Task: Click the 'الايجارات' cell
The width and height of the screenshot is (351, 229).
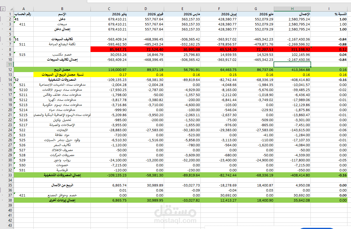Action: (x=62, y=130)
